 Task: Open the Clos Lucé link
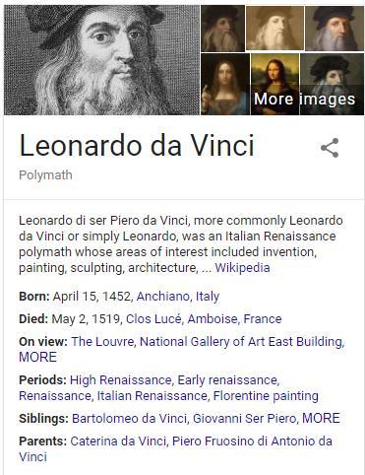[153, 319]
